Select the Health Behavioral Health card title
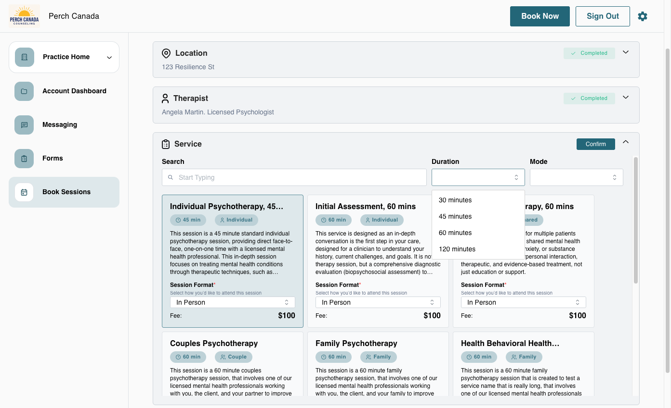671x408 pixels. [x=510, y=344]
